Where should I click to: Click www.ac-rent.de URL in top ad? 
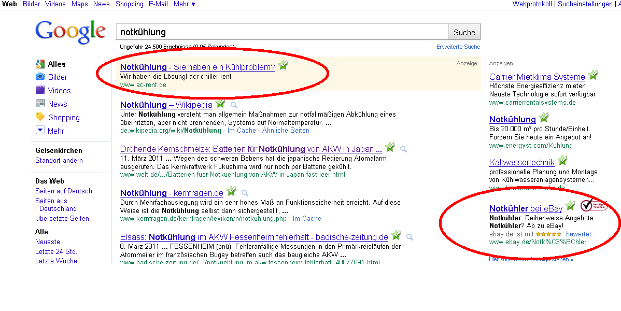click(x=143, y=85)
